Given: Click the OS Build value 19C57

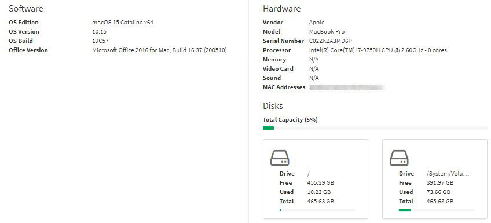Looking at the screenshot, I should [x=100, y=41].
